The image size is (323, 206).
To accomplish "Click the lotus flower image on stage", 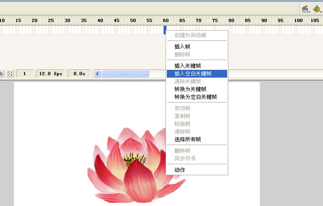I will (x=136, y=165).
